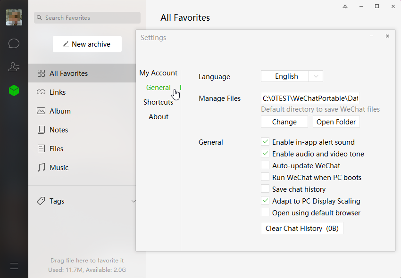This screenshot has height=278, width=401.
Task: Switch to the My Account settings tab
Action: pyautogui.click(x=159, y=73)
